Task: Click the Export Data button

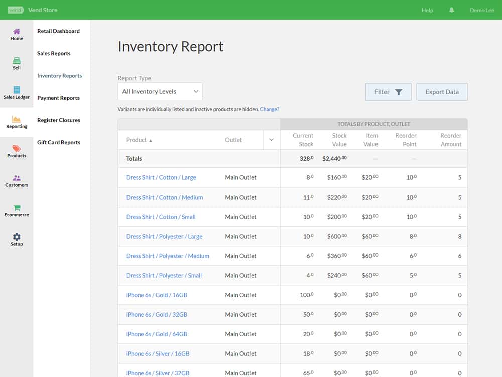Action: tap(442, 92)
